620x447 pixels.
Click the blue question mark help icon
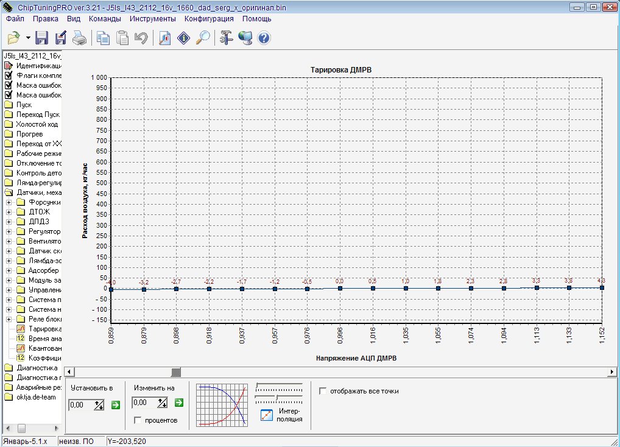(x=264, y=38)
